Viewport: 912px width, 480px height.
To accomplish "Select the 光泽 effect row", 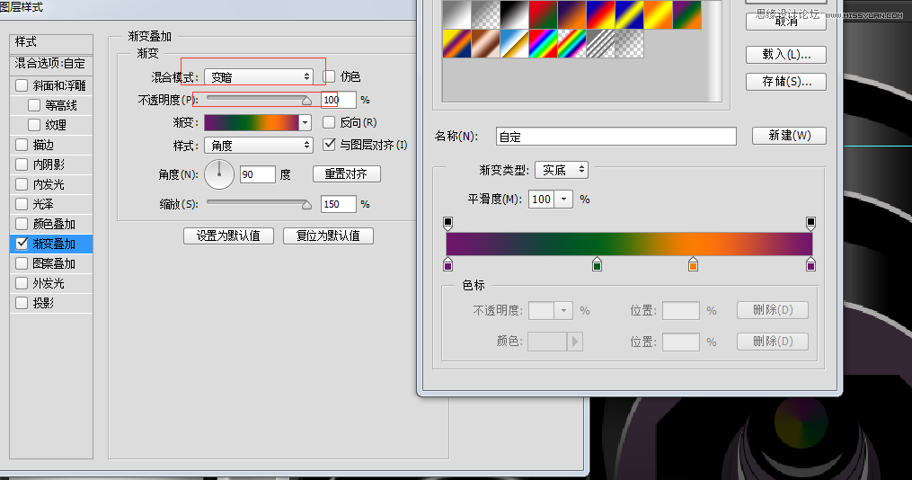I will 51,204.
